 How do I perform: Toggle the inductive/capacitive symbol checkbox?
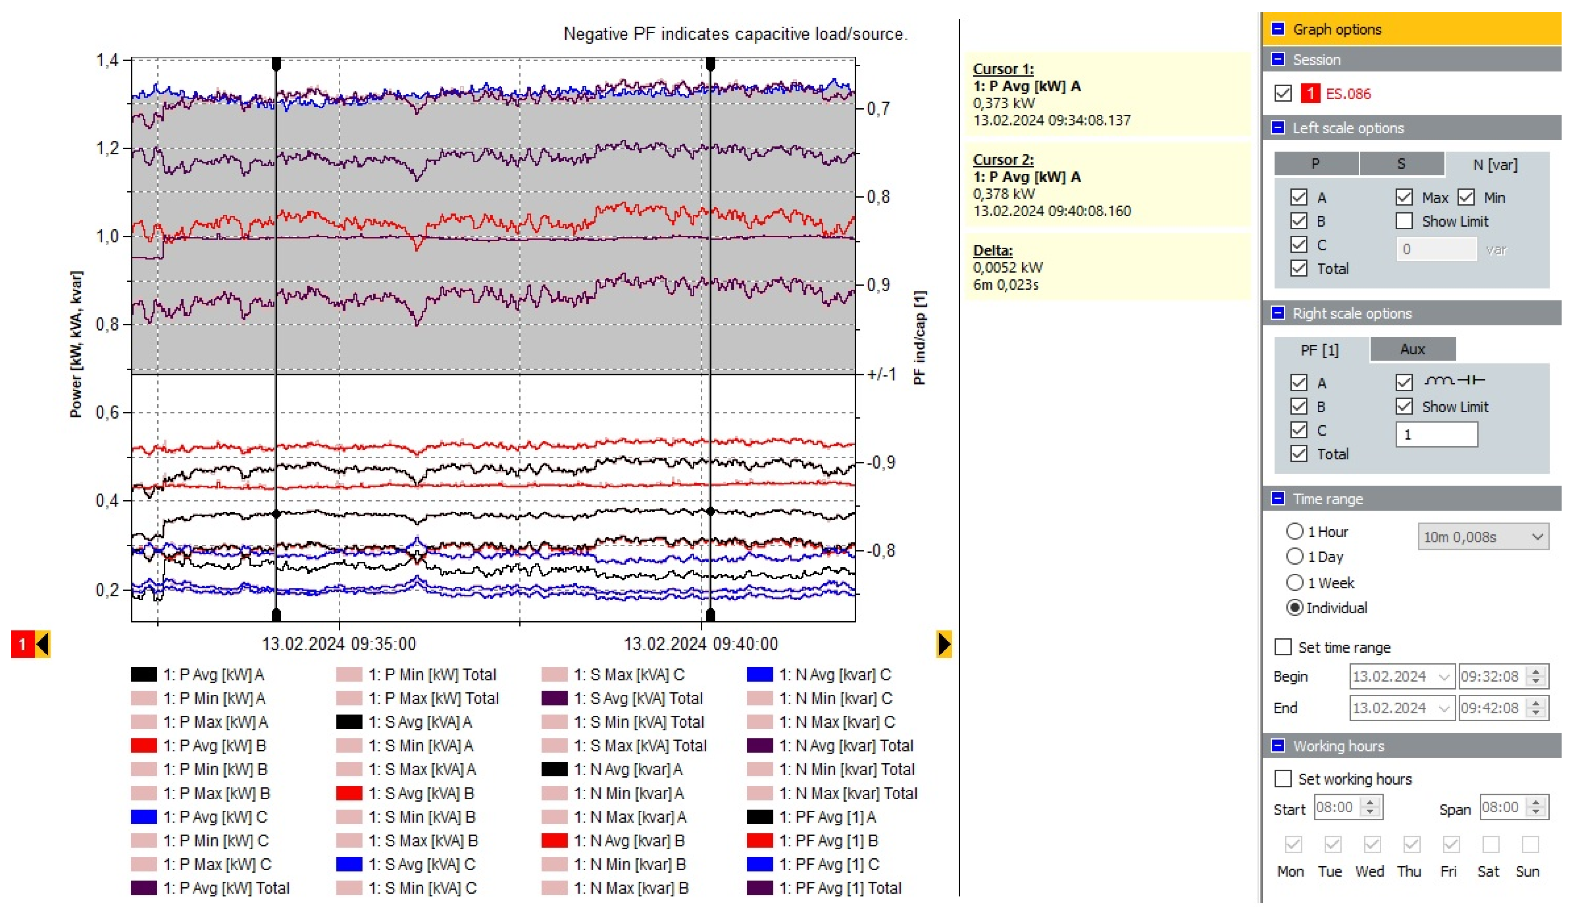(x=1404, y=382)
